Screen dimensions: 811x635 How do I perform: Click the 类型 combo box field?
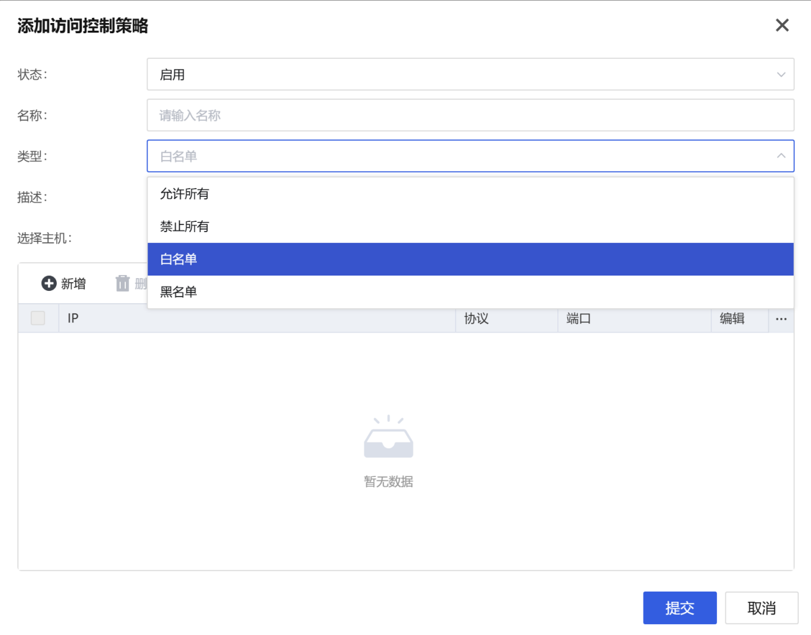(447, 156)
